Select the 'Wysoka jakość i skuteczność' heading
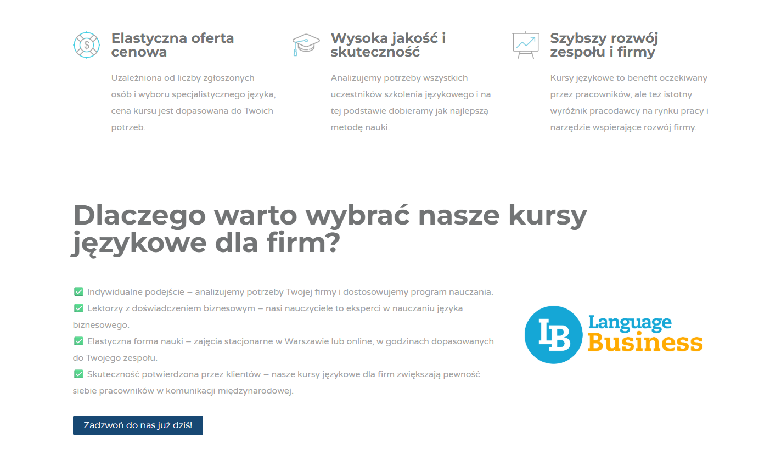 (388, 45)
